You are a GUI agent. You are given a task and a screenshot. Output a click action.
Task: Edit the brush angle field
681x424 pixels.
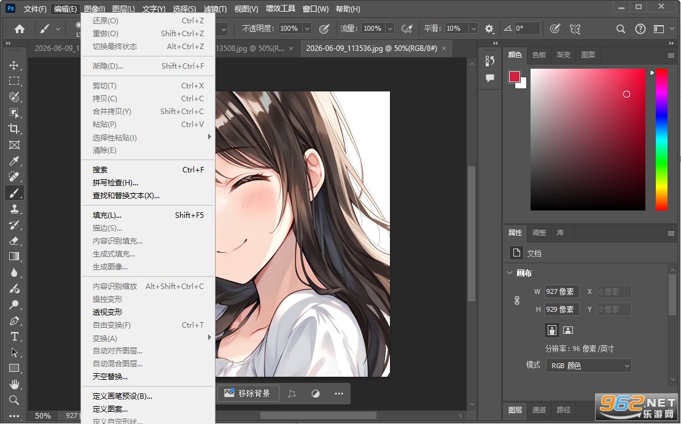pyautogui.click(x=527, y=29)
